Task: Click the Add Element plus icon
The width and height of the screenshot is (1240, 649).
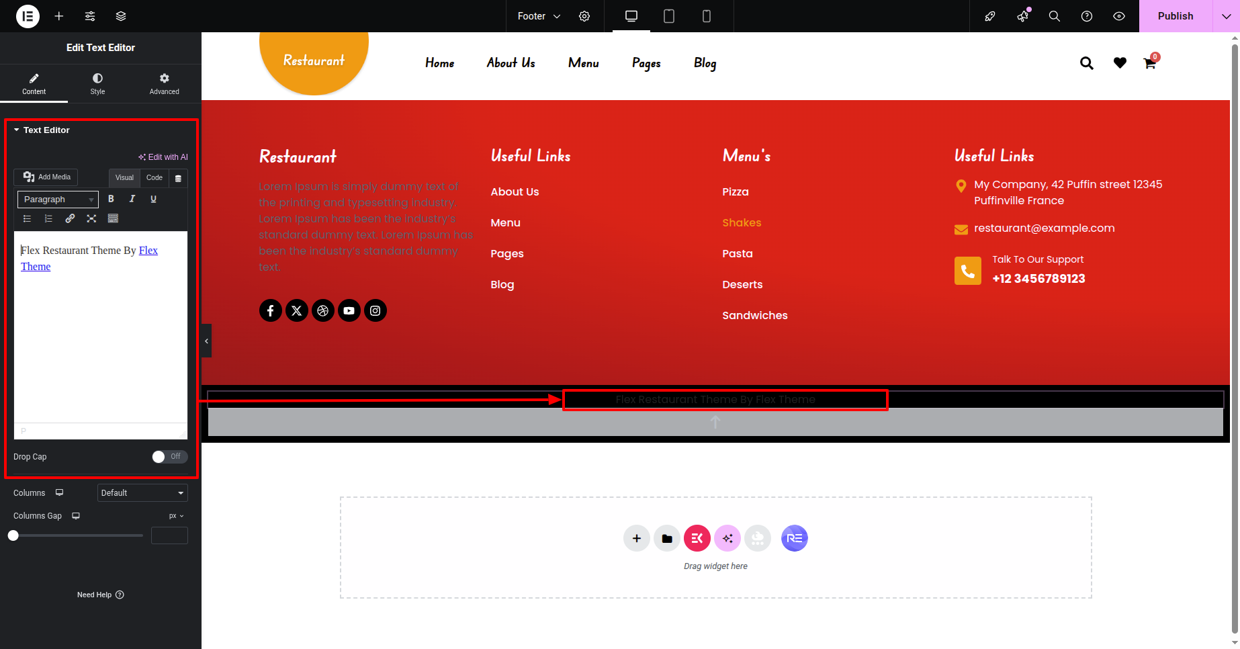Action: coord(59,16)
